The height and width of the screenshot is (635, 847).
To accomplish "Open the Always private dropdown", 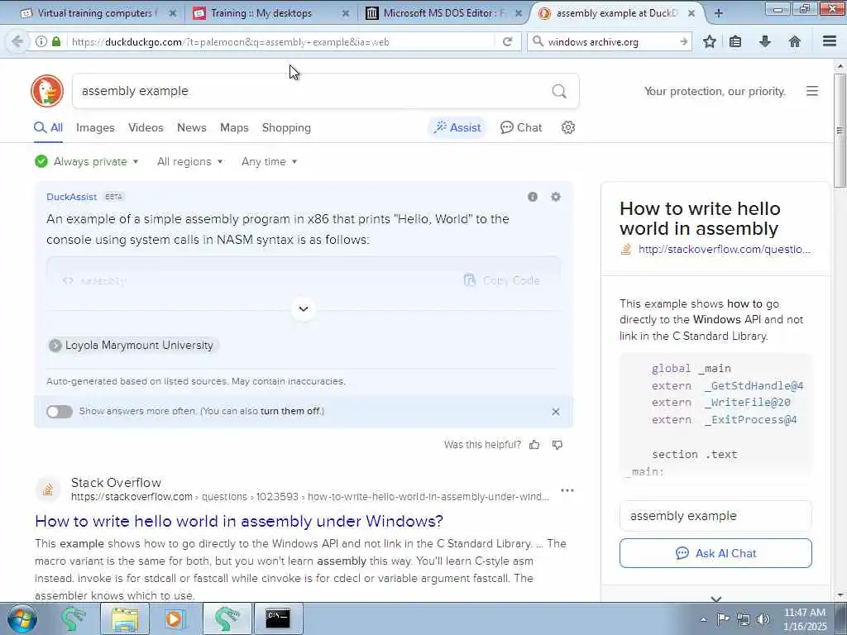I will (86, 161).
